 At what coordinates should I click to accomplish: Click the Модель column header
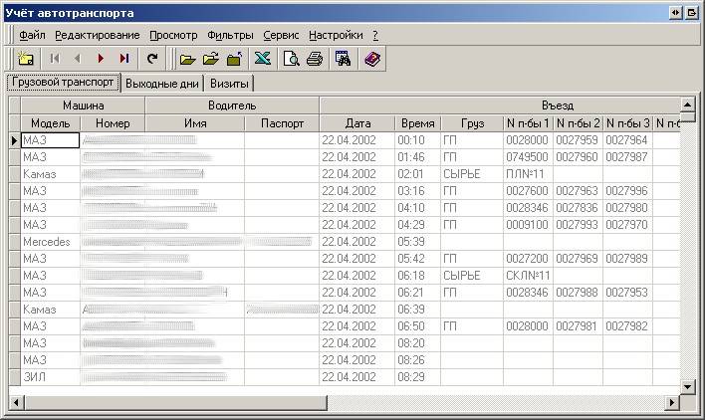pyautogui.click(x=51, y=123)
